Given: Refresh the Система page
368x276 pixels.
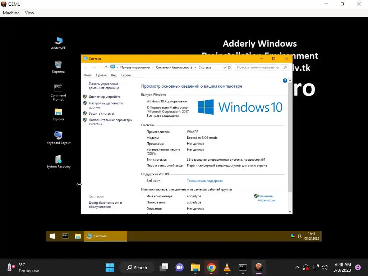Looking at the screenshot, I should (x=229, y=67).
